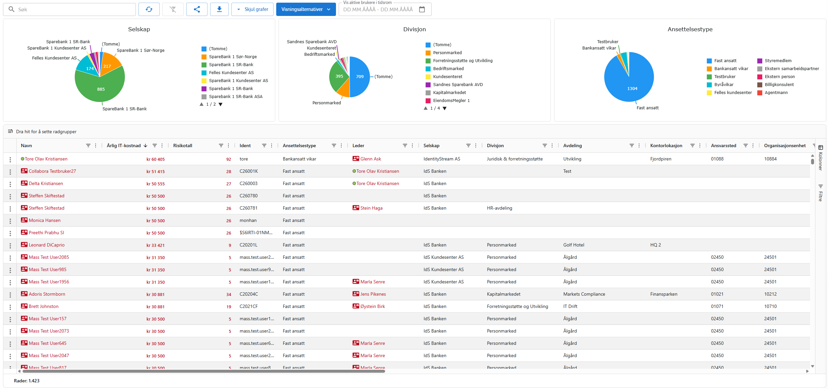Click the filter icon on the Navn column
This screenshot has height=389, width=828.
[88, 146]
